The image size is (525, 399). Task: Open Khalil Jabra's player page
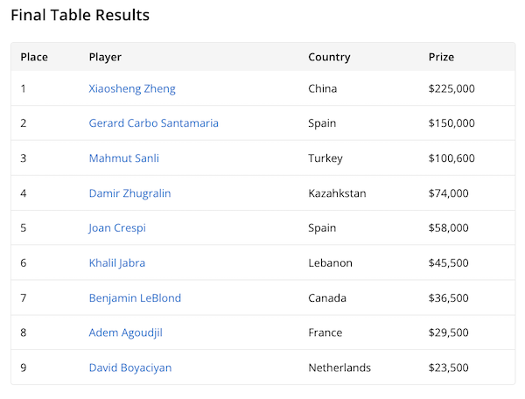tap(117, 262)
